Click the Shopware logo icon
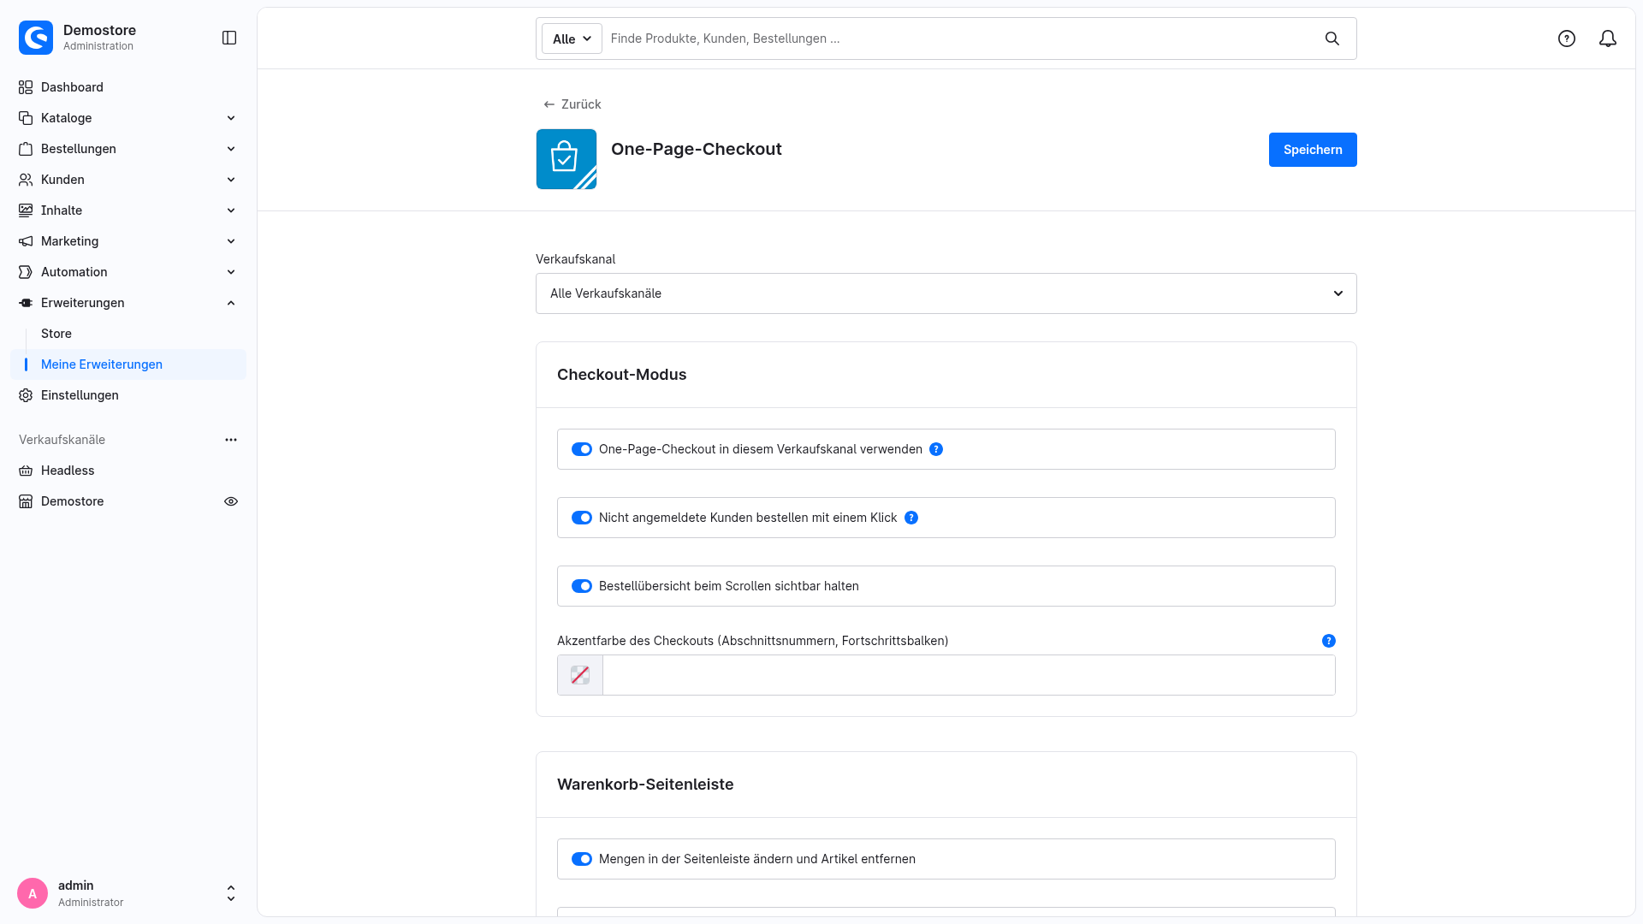 (x=36, y=38)
